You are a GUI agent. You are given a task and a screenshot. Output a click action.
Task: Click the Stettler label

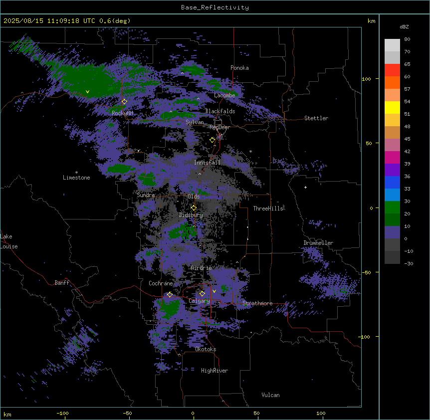coord(316,118)
